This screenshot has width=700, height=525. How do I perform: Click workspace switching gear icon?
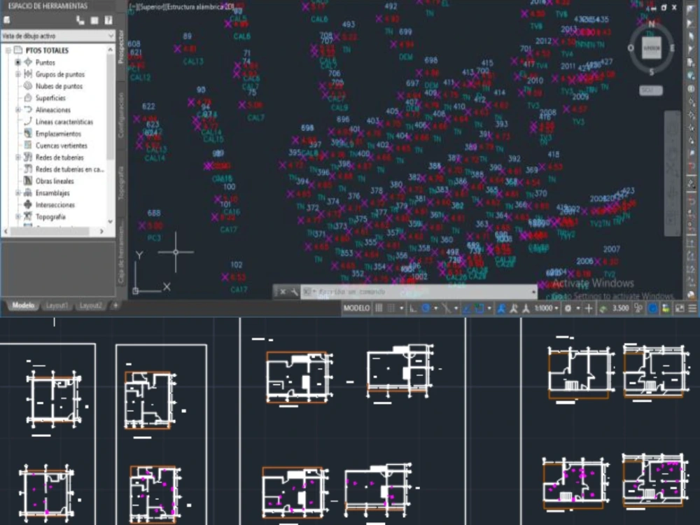(568, 308)
